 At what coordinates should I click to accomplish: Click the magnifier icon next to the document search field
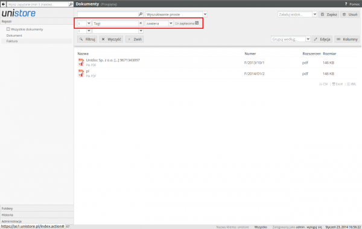141,14
